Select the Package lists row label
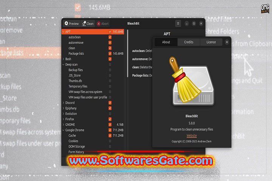The width and height of the screenshot is (272, 181). click(x=76, y=54)
